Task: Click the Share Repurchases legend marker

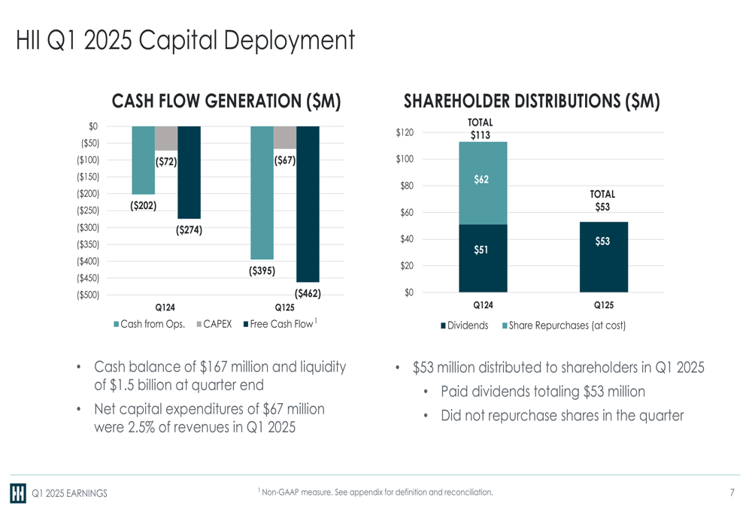Action: [x=505, y=326]
